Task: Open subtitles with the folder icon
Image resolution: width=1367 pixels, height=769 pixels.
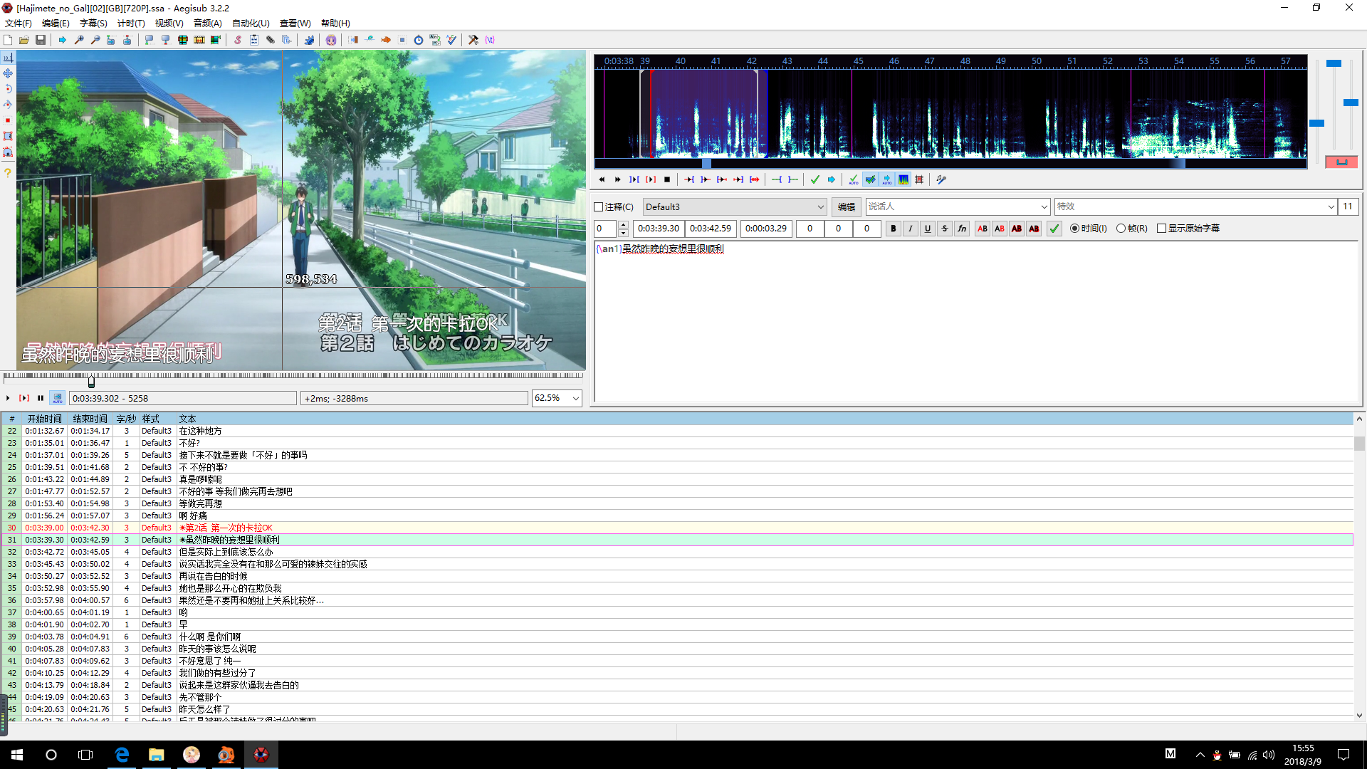Action: [x=24, y=40]
